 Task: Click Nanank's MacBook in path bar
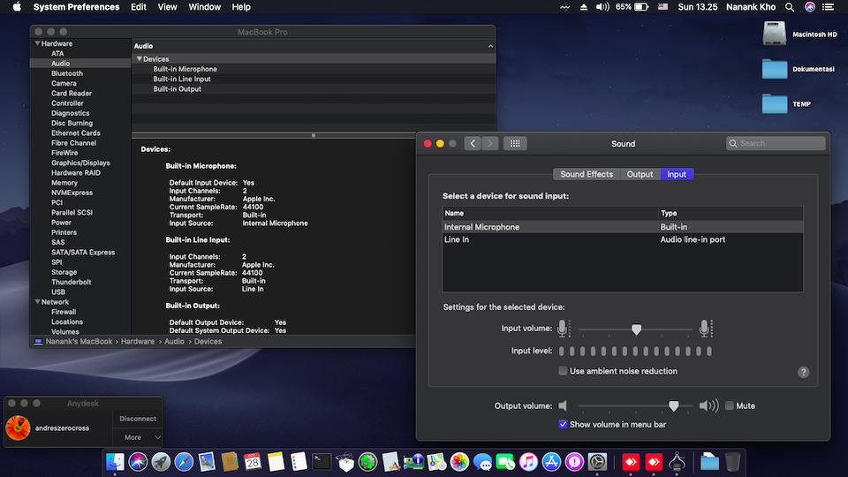pos(79,342)
